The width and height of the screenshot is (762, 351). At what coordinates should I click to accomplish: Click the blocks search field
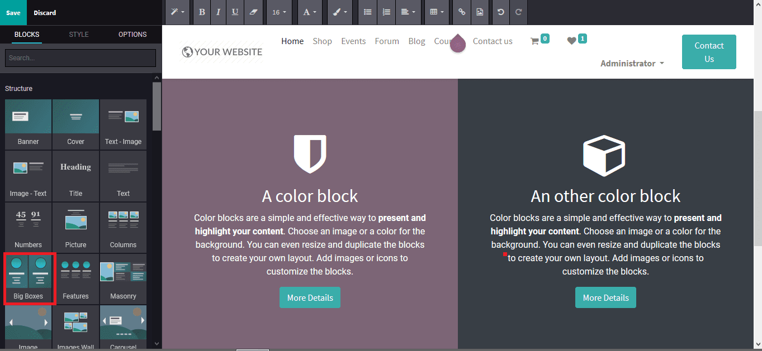(80, 57)
